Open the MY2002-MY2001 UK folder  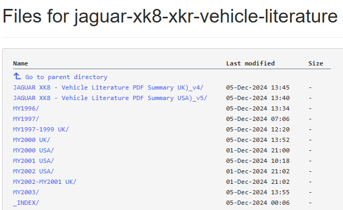(44, 182)
